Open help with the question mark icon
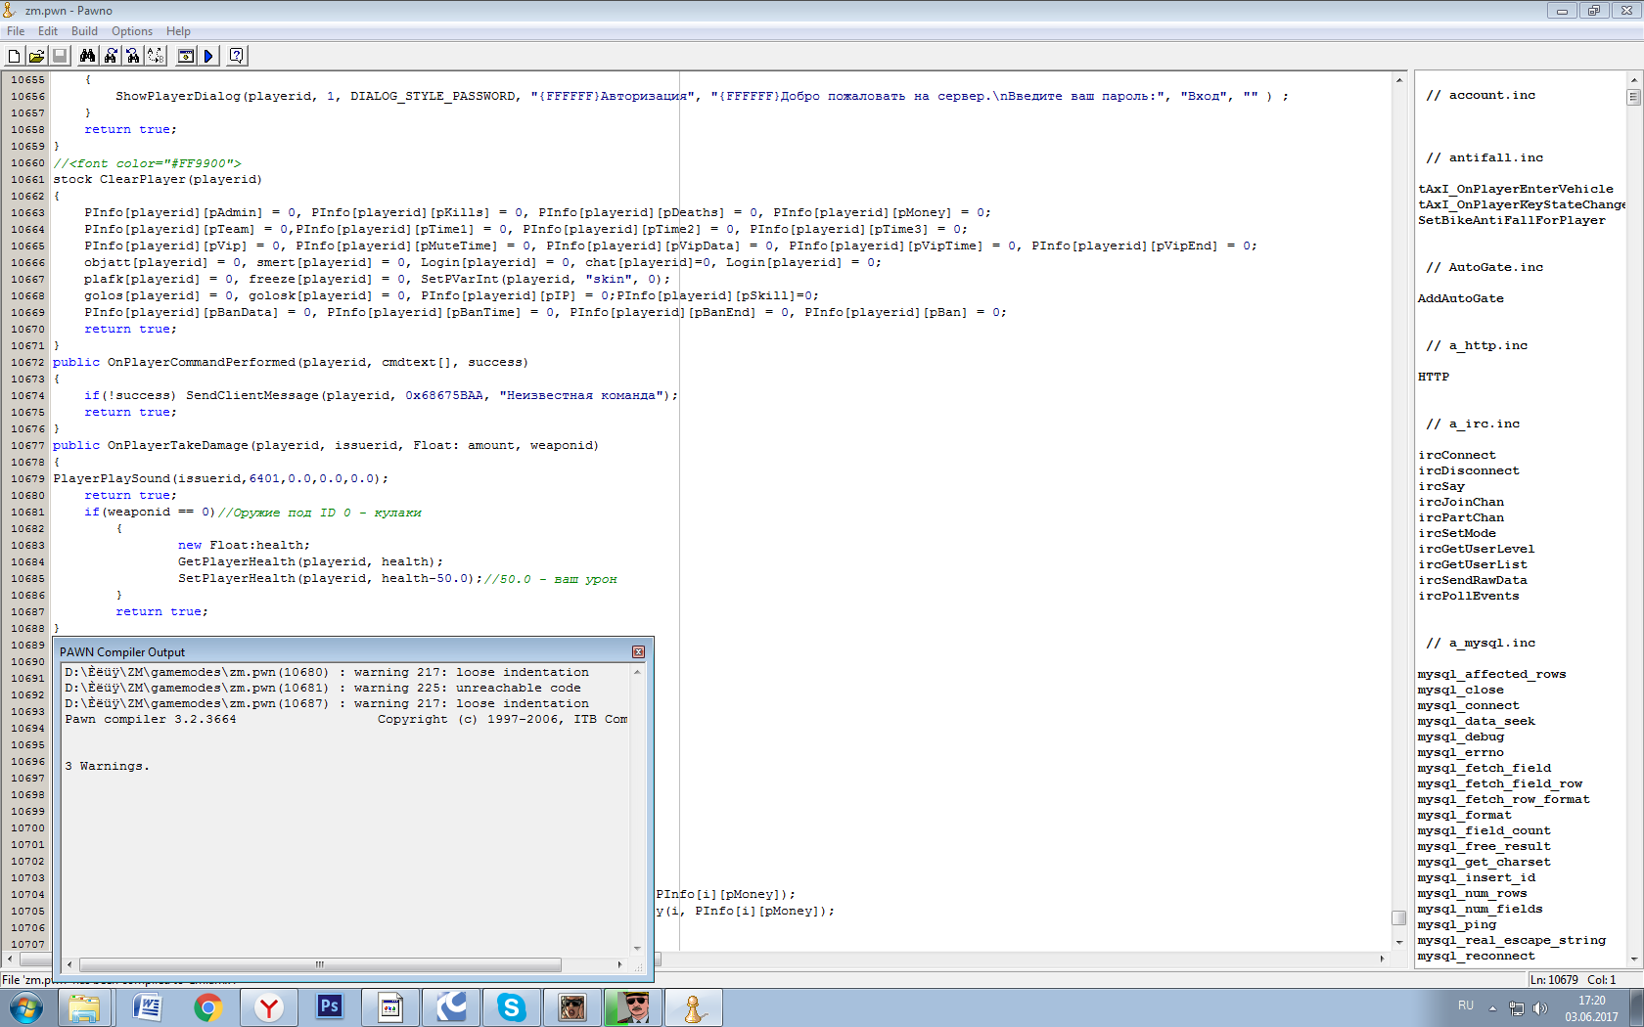The image size is (1644, 1027). tap(237, 56)
